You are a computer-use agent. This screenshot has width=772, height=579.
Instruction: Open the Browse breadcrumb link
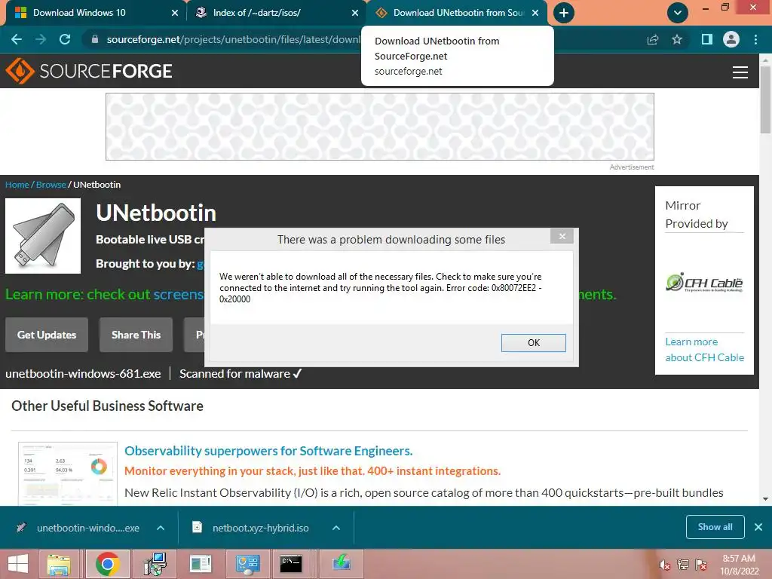51,185
